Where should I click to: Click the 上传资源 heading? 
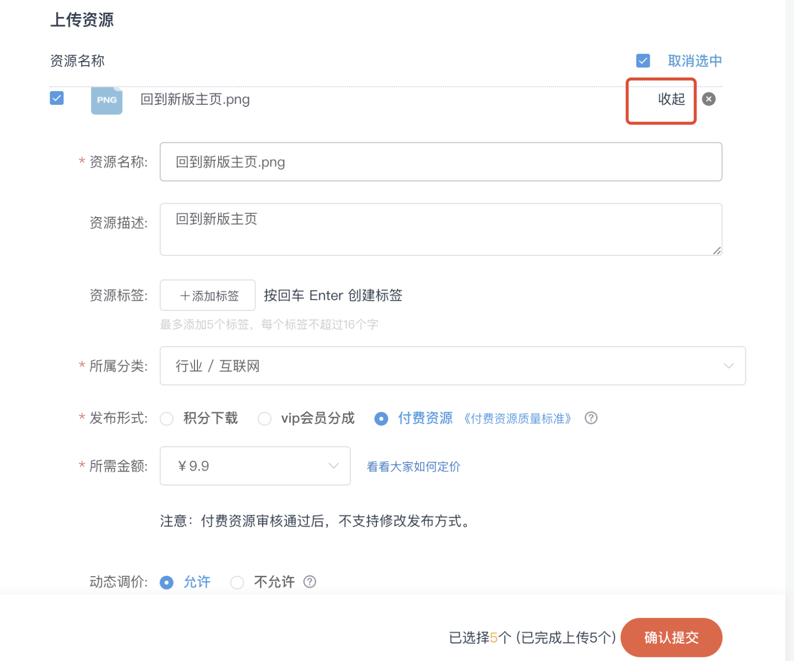(x=82, y=20)
